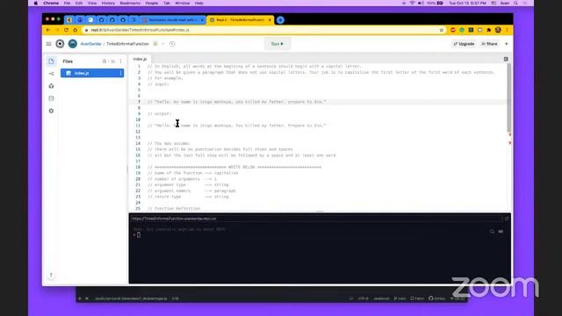The width and height of the screenshot is (562, 316).
Task: Open the extensions puzzle piece icon
Action: [489, 30]
